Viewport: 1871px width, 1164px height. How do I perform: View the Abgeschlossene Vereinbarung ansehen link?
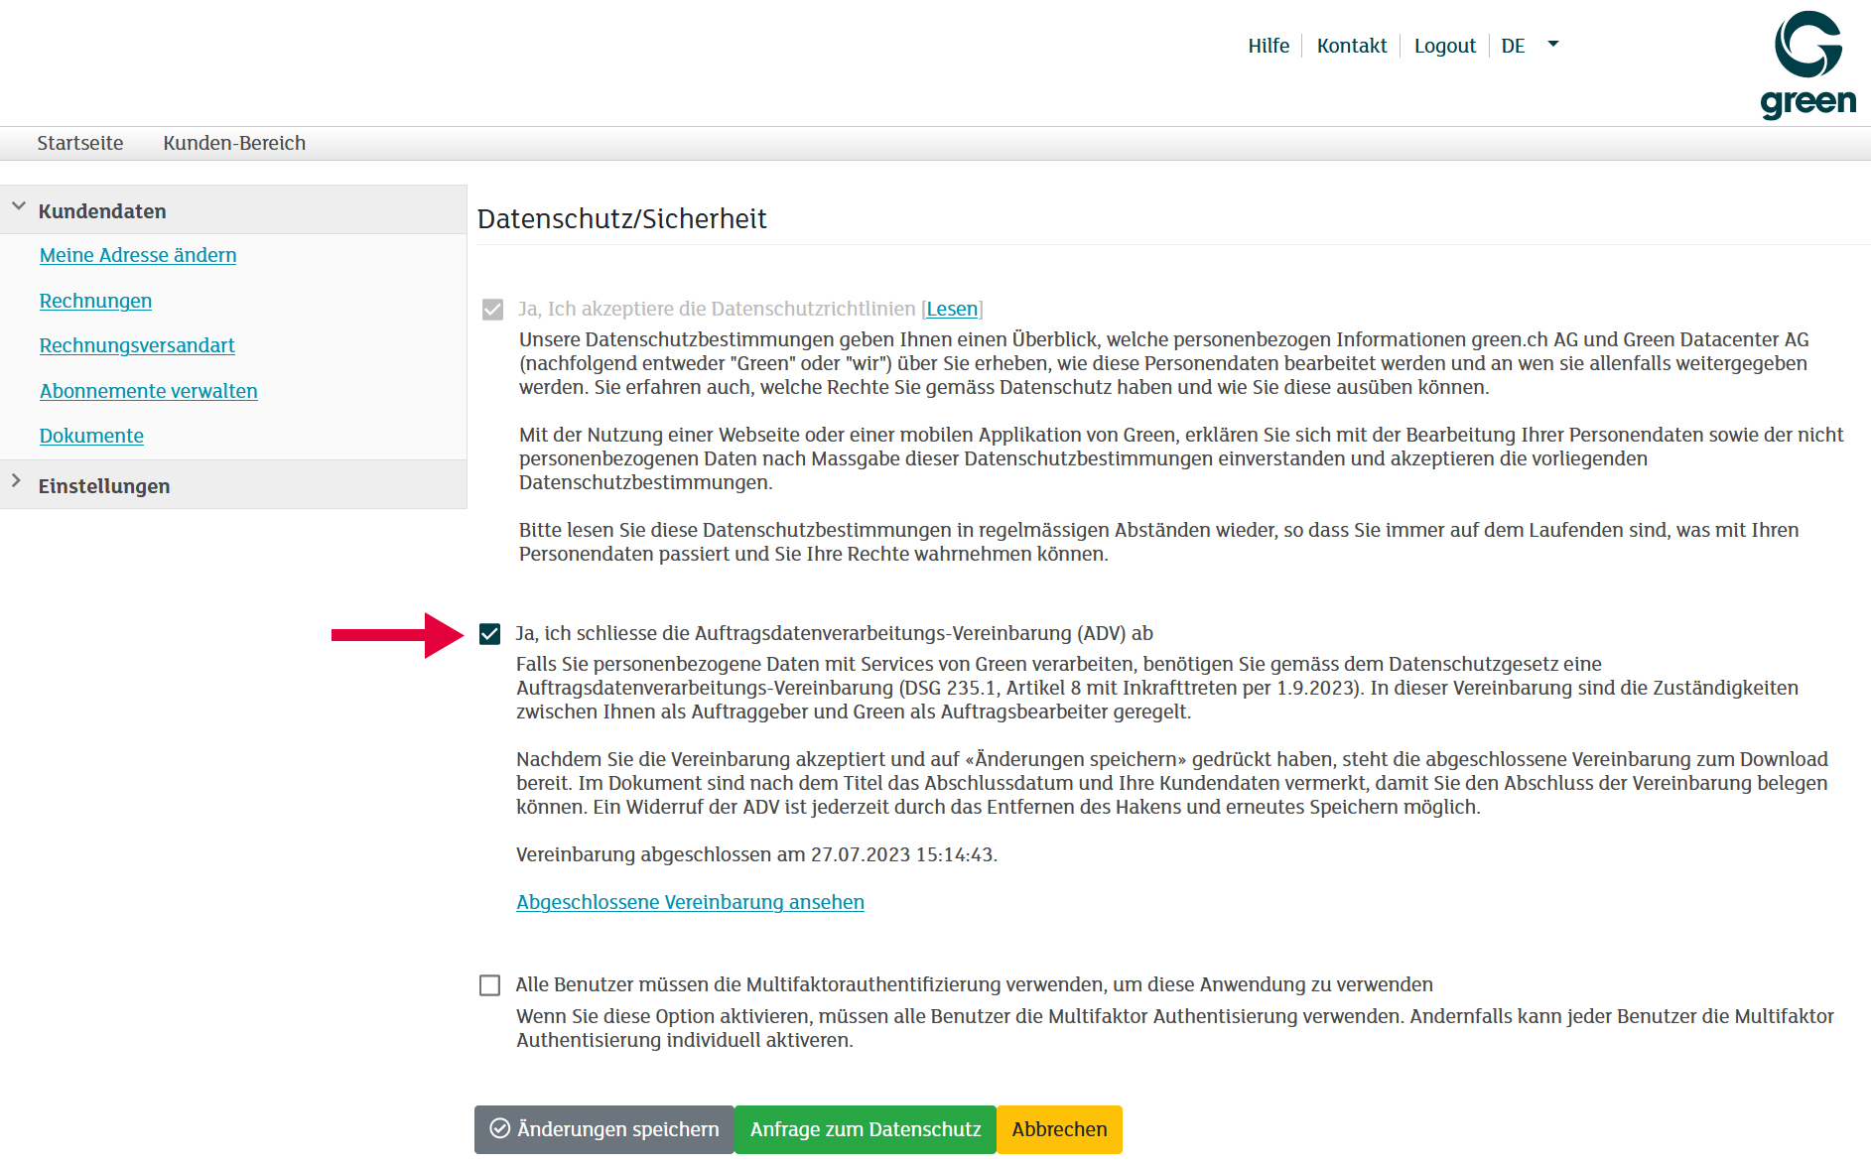690,902
